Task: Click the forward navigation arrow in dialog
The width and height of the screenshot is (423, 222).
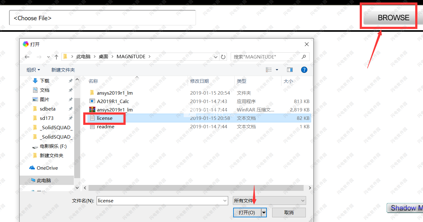Action: point(39,57)
